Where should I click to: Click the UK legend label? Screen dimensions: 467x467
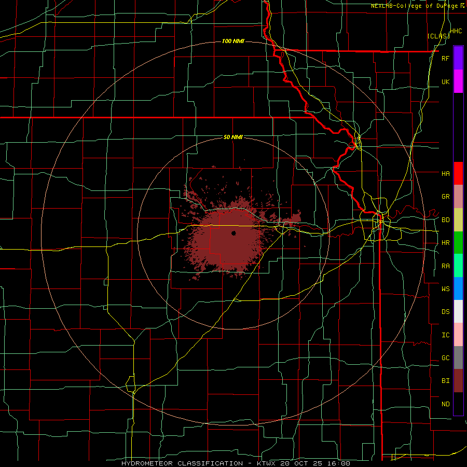pos(445,81)
